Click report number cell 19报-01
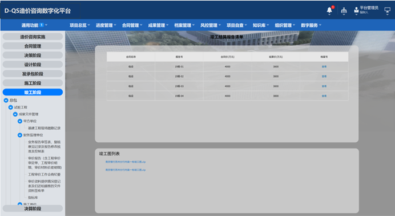Viewport: 395px width, 216px height. (x=179, y=67)
